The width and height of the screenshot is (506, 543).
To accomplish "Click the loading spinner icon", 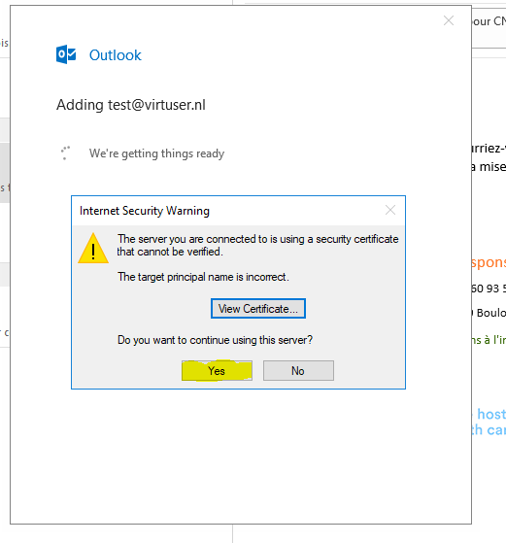I will [65, 153].
